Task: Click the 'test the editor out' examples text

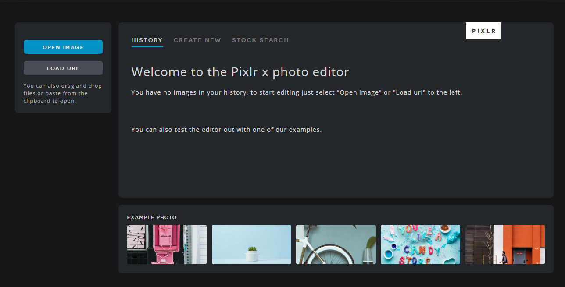Action: 226,130
